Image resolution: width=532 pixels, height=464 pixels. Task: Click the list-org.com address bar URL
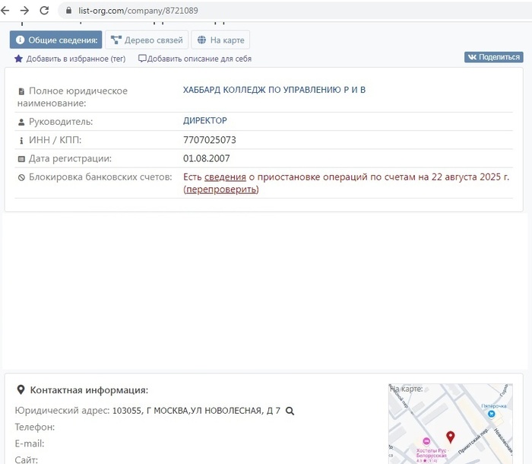coord(138,11)
